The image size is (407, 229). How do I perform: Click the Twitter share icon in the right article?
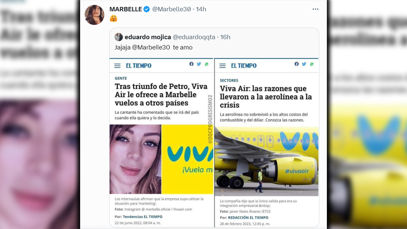(x=304, y=64)
